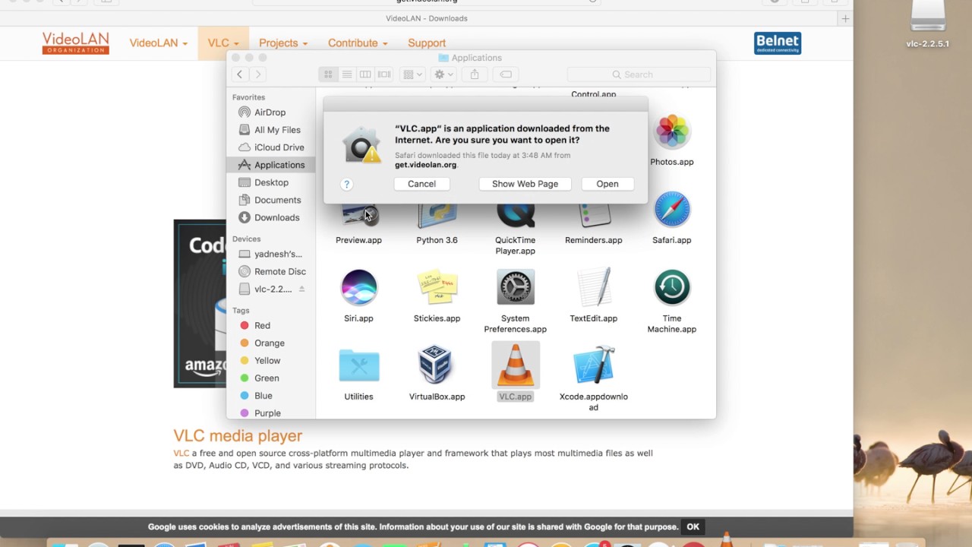Select the Photos.app icon
Viewport: 972px width, 547px height.
(x=671, y=132)
